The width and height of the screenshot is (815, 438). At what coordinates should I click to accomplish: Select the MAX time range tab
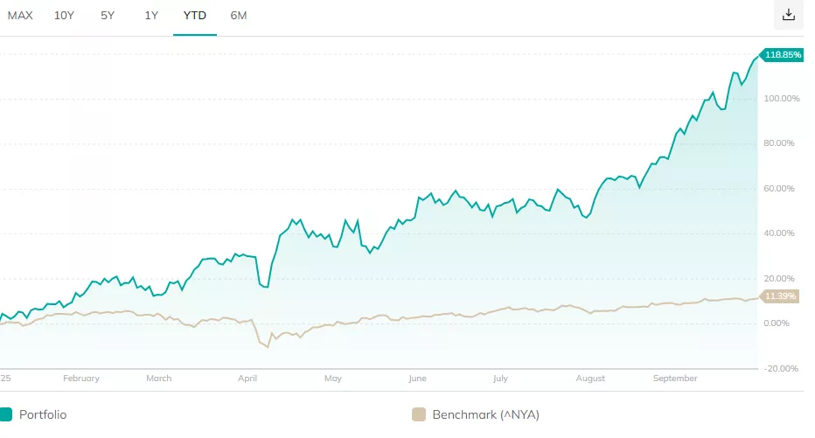click(x=20, y=15)
